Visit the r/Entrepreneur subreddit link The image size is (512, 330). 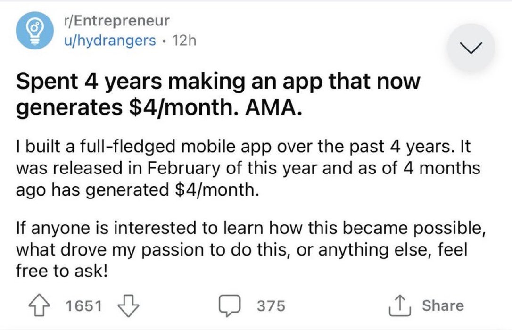tap(116, 21)
